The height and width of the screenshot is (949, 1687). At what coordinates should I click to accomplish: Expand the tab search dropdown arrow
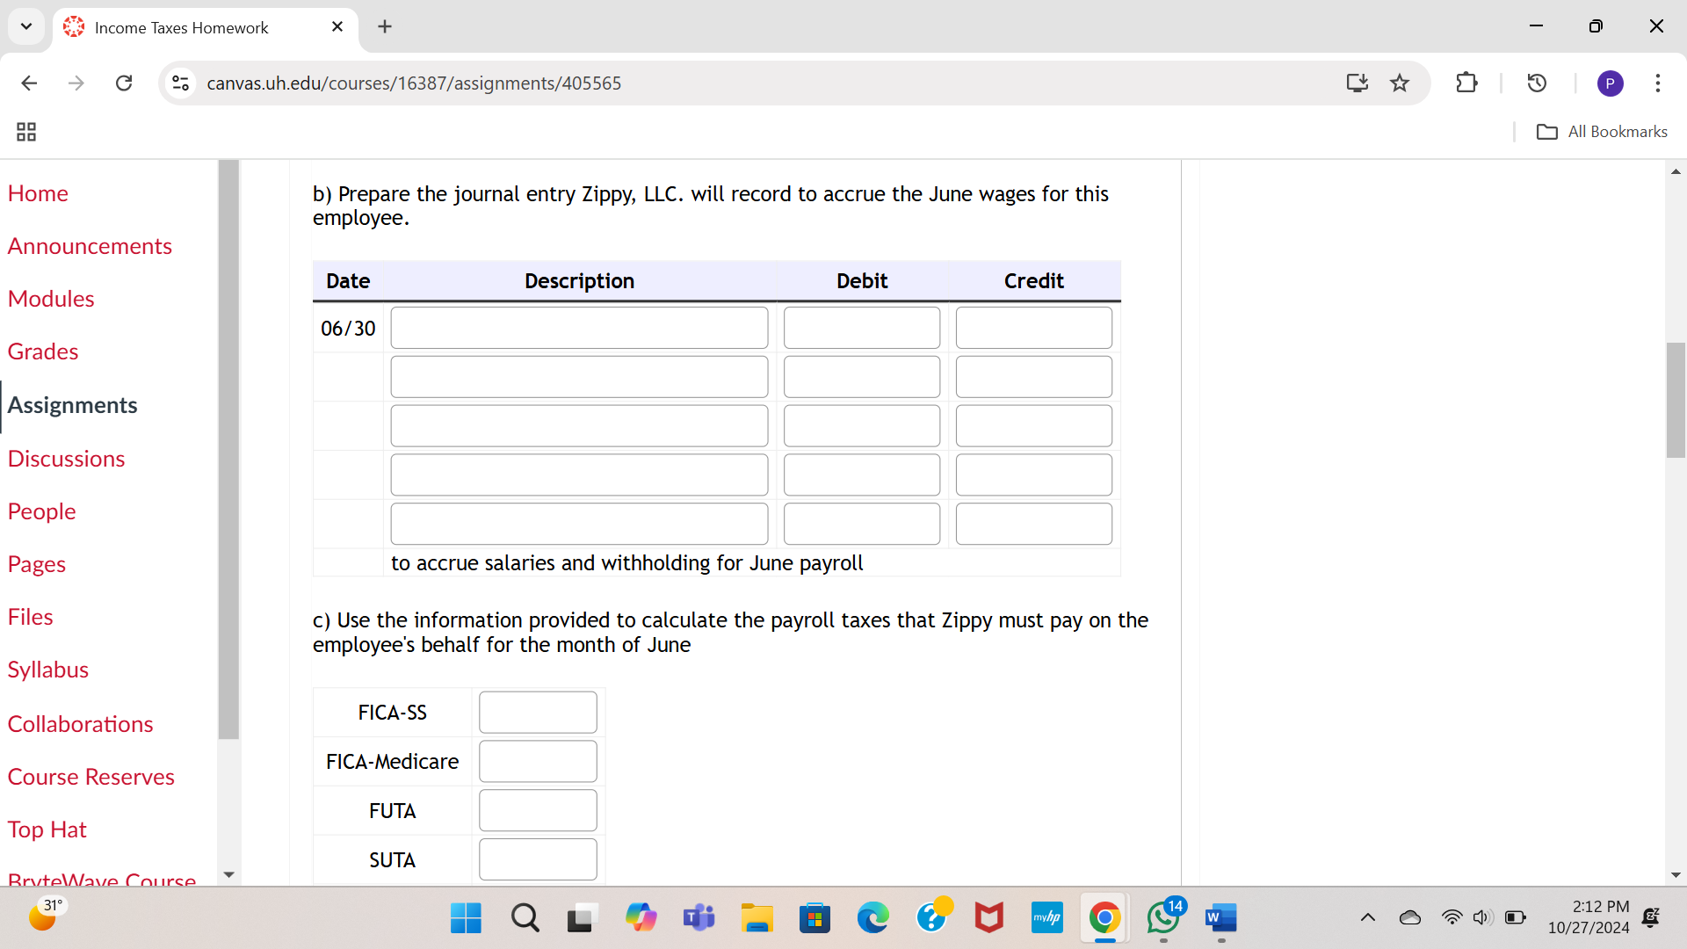(x=26, y=26)
